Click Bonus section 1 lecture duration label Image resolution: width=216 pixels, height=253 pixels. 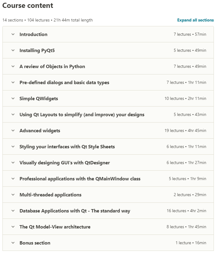click(191, 243)
